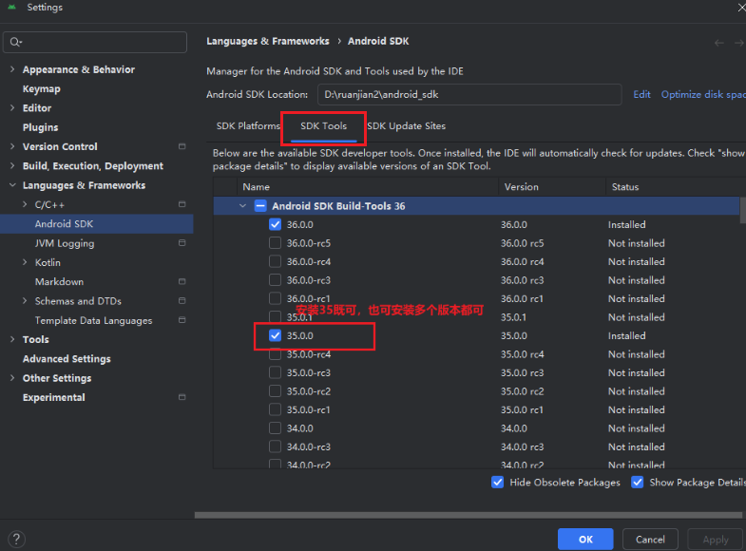Uncheck the 35.0.0 build-tools checkbox

click(275, 335)
